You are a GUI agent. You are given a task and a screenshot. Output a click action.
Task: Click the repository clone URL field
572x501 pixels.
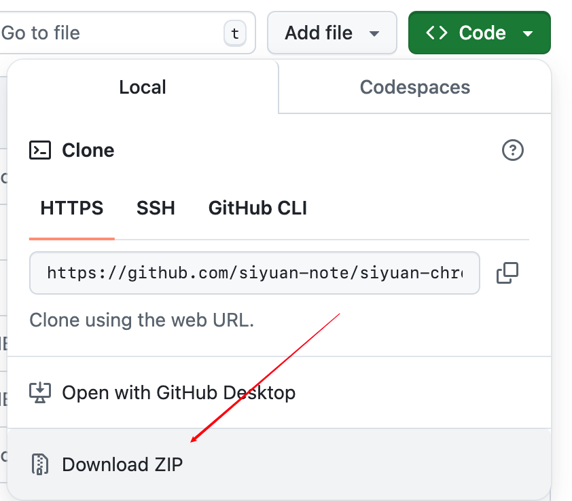pyautogui.click(x=255, y=273)
